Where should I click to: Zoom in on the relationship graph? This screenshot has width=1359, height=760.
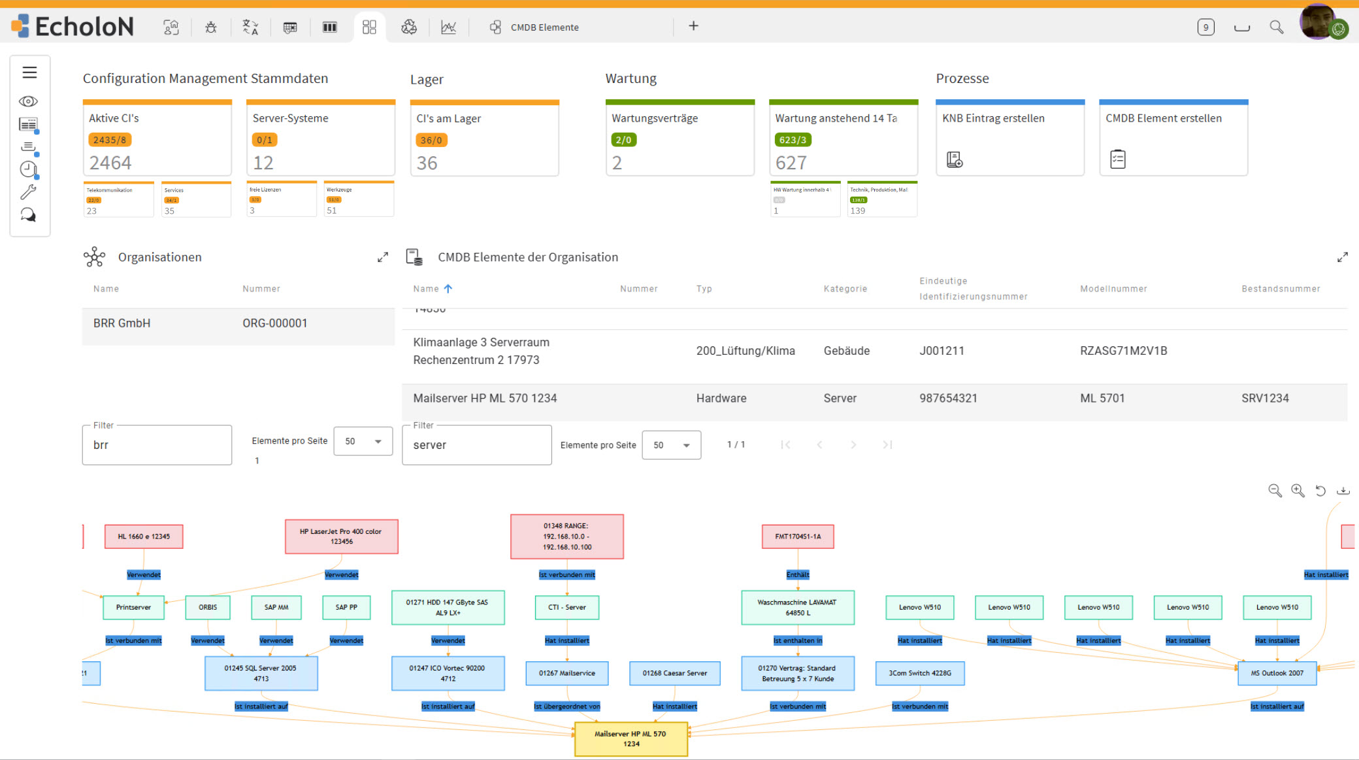point(1298,490)
